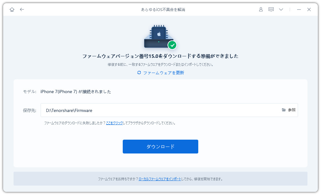Click the back arrow icon

22,9
